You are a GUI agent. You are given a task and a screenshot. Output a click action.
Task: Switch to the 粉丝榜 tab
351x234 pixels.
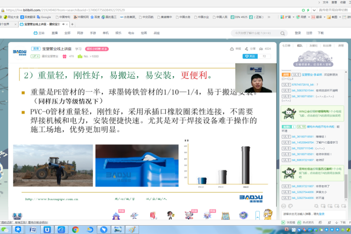327,46
